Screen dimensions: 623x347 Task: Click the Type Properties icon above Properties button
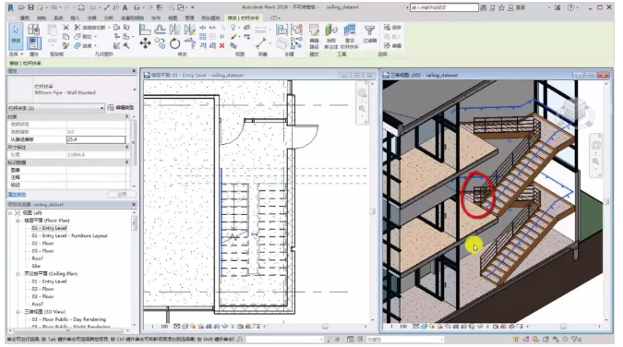[x=33, y=29]
